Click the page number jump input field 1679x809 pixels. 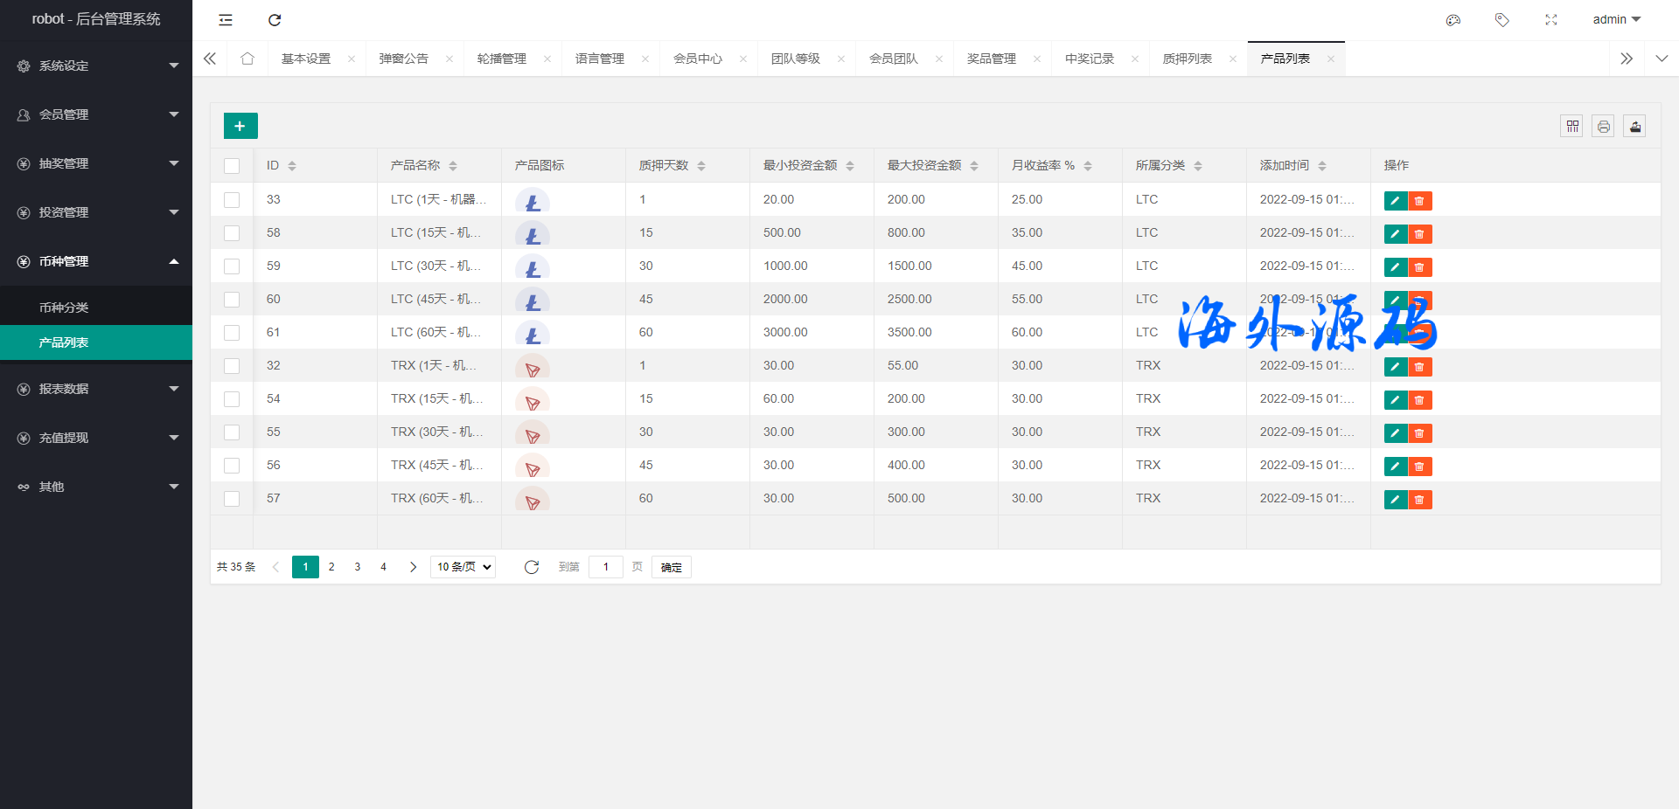tap(605, 567)
